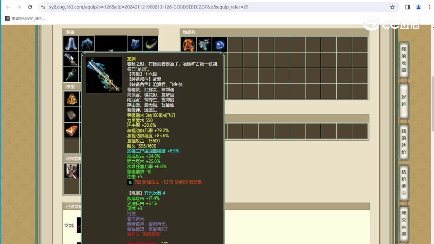Go back to previous browser page

click(x=8, y=7)
